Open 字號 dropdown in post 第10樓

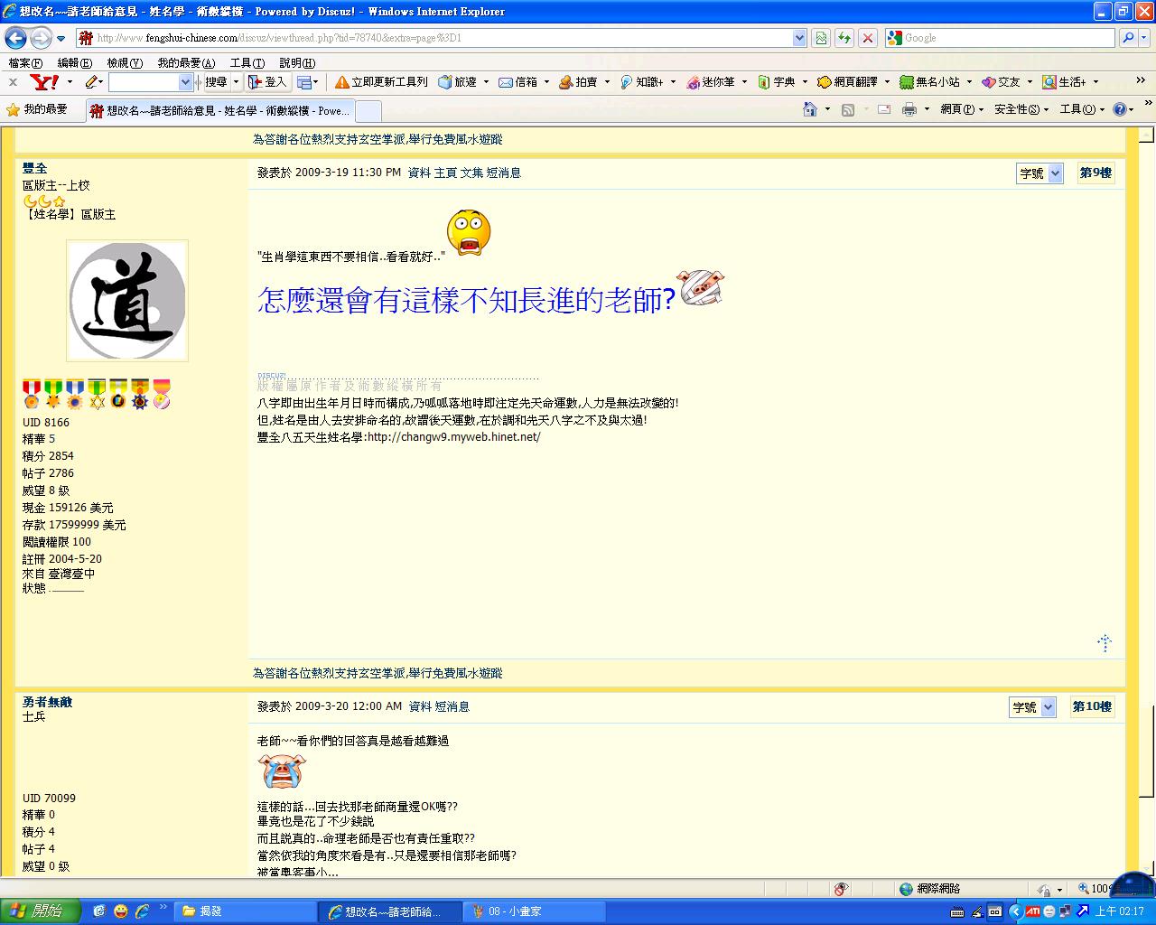[x=1032, y=707]
